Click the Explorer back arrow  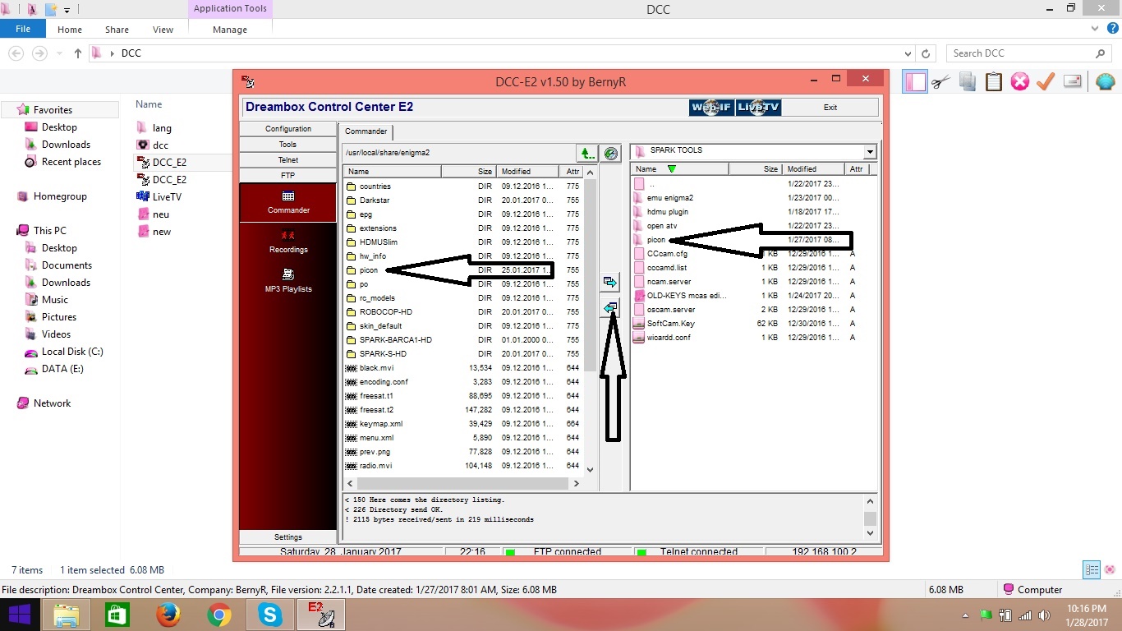pyautogui.click(x=16, y=53)
